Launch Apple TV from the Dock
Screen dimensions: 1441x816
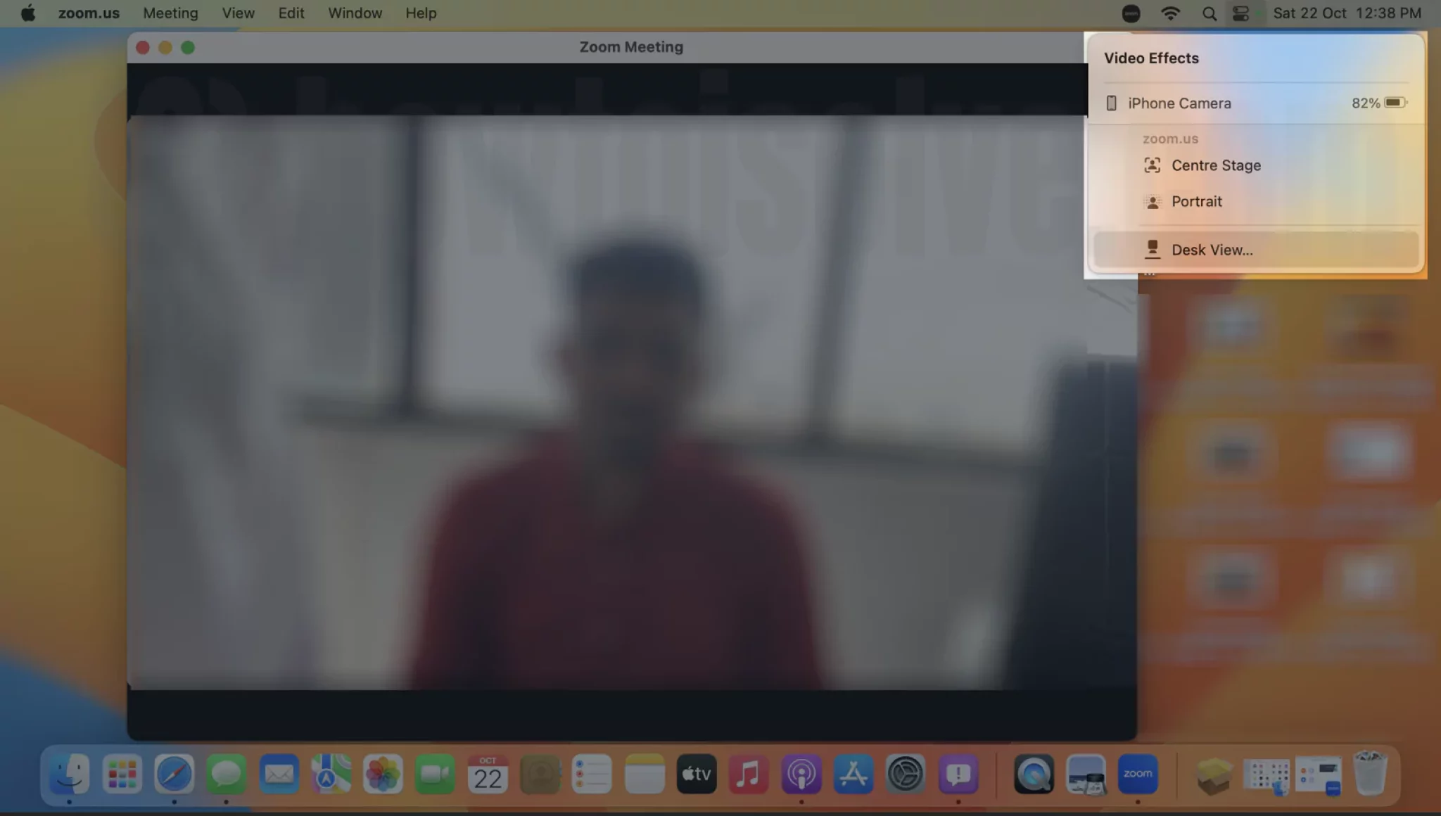click(x=697, y=774)
